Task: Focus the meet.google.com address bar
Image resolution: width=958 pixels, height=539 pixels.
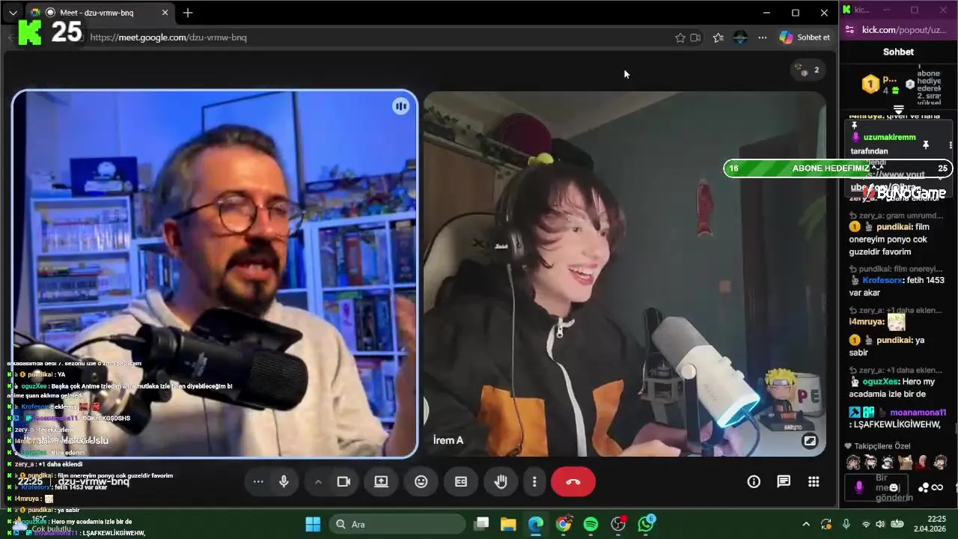Action: click(x=374, y=37)
